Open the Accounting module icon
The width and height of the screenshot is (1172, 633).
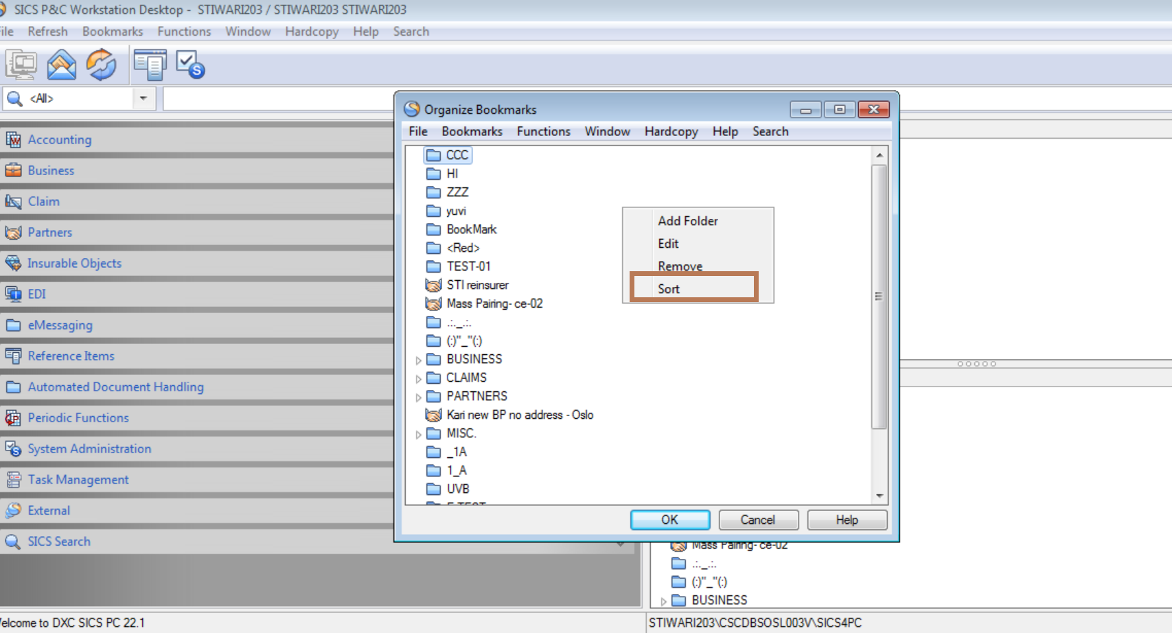click(x=13, y=140)
